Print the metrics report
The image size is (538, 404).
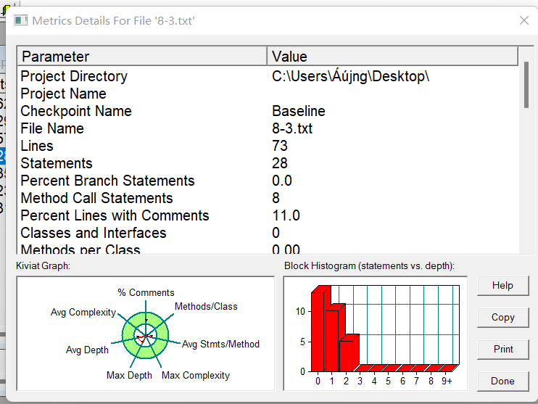click(502, 350)
